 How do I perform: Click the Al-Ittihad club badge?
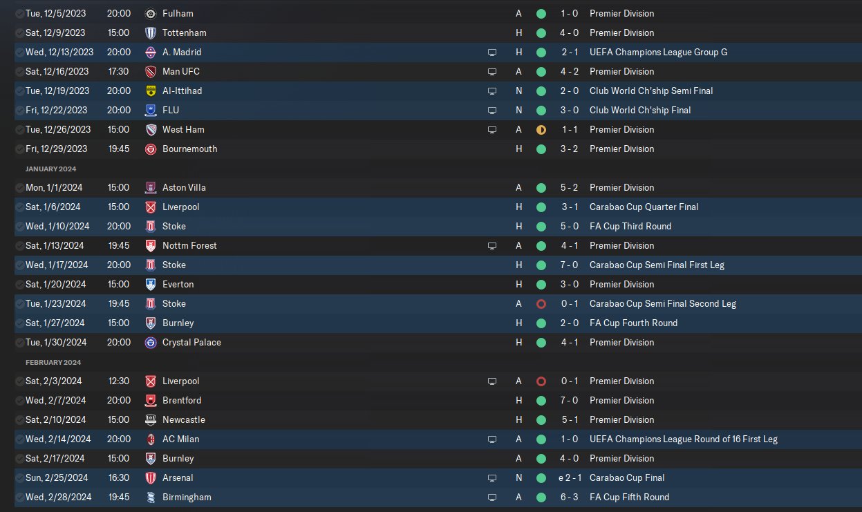pos(151,91)
